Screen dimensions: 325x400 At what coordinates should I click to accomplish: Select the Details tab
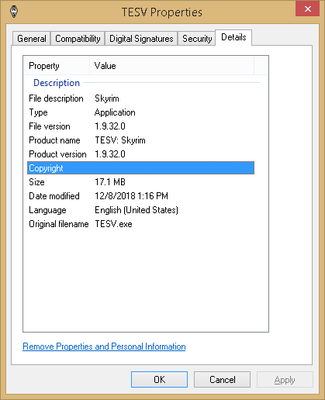click(x=233, y=37)
